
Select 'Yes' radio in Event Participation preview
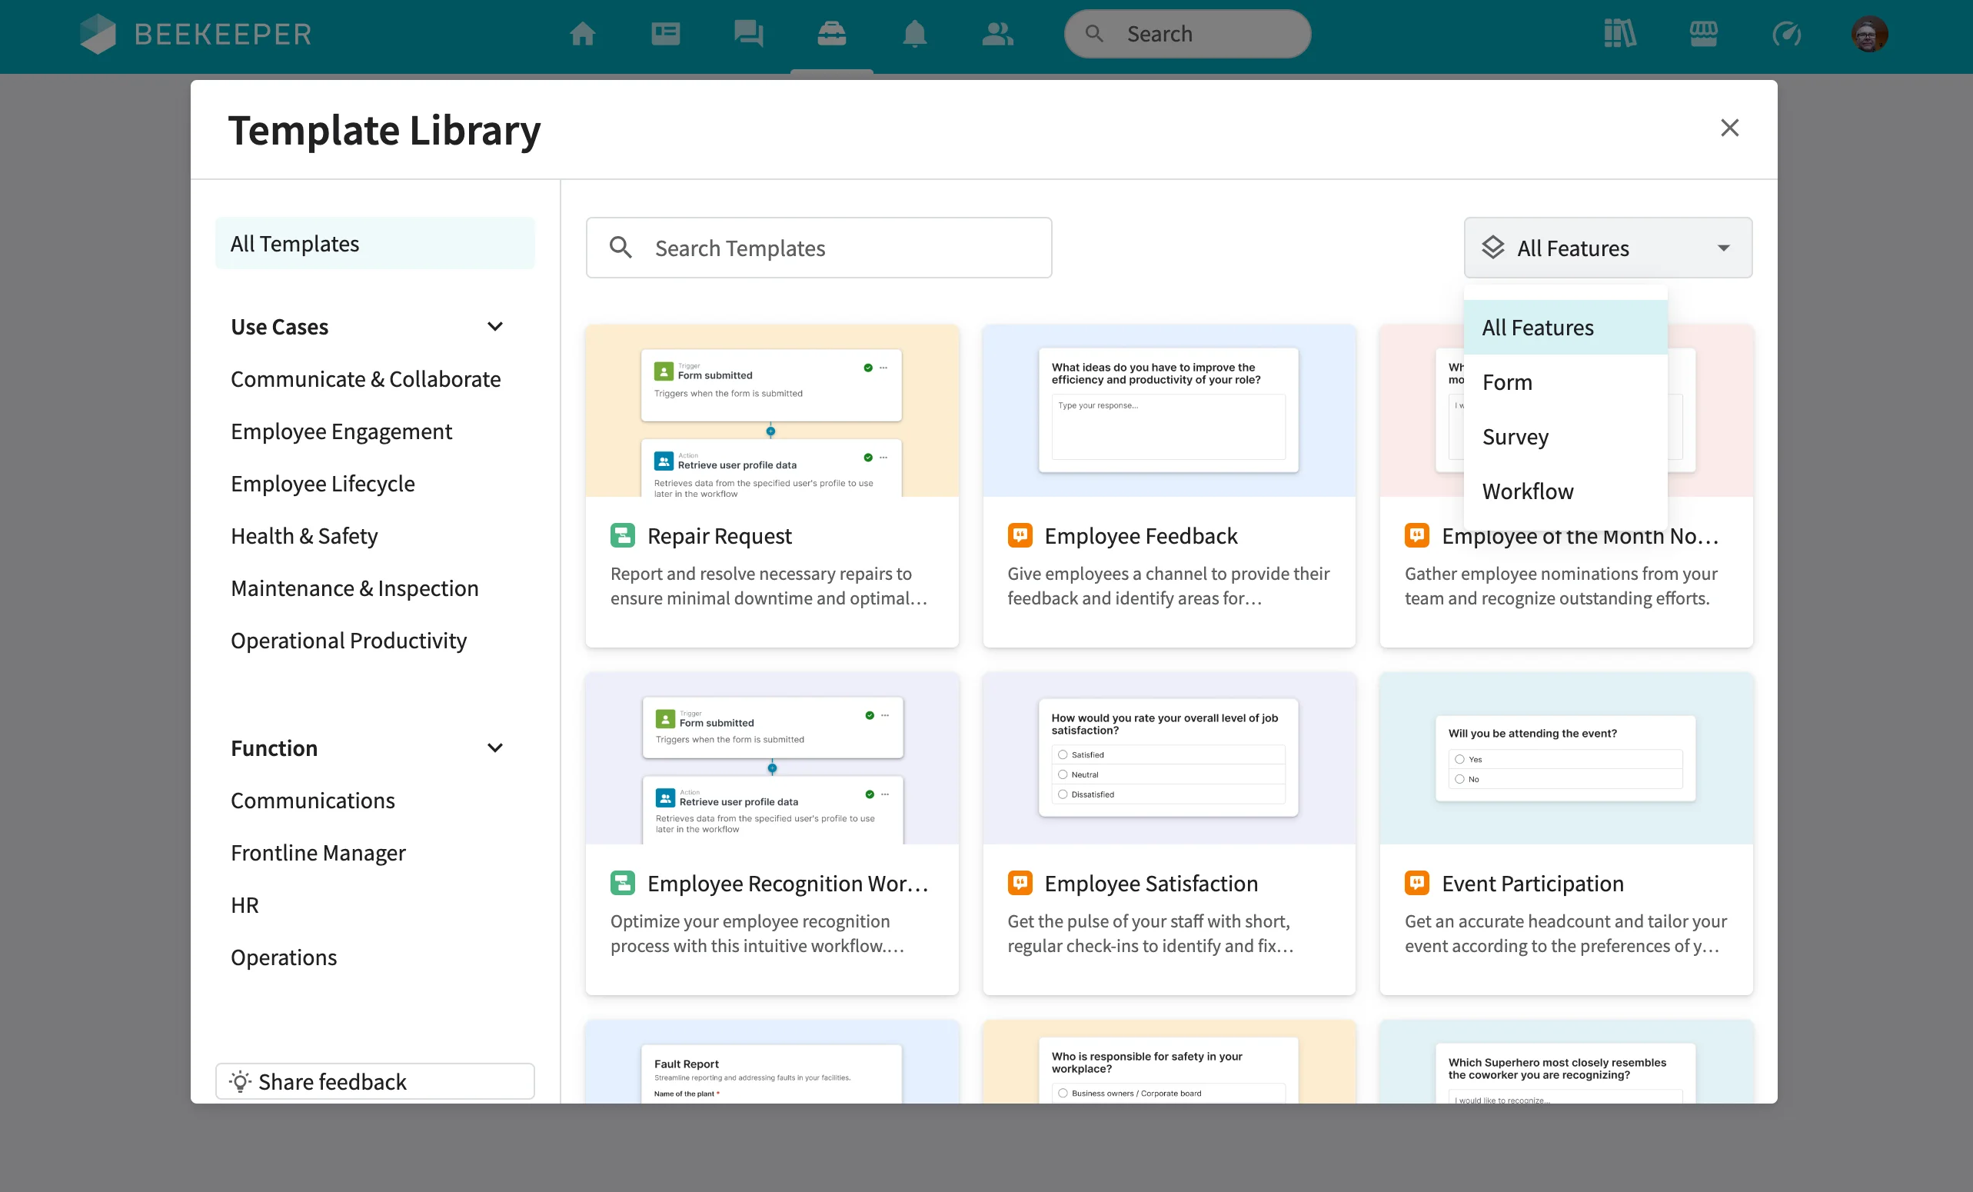point(1459,760)
